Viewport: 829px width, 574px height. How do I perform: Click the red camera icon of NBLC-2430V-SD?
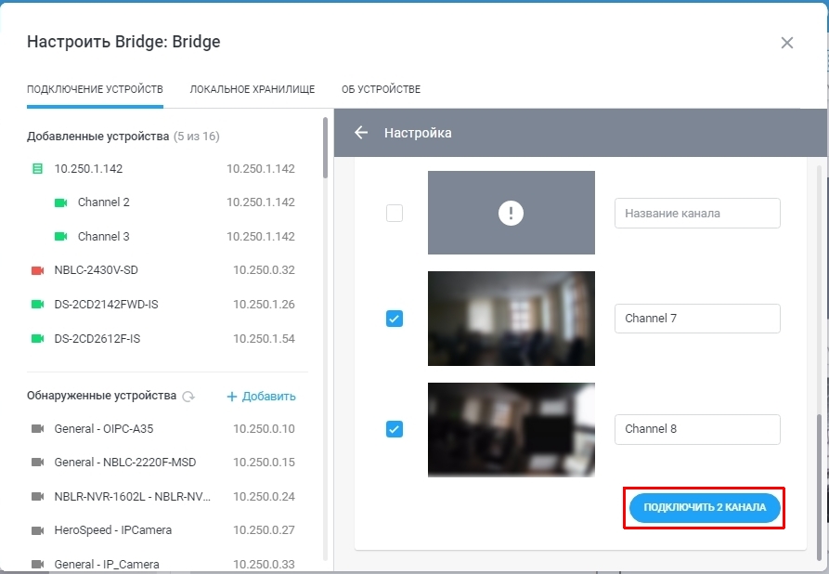pyautogui.click(x=37, y=270)
